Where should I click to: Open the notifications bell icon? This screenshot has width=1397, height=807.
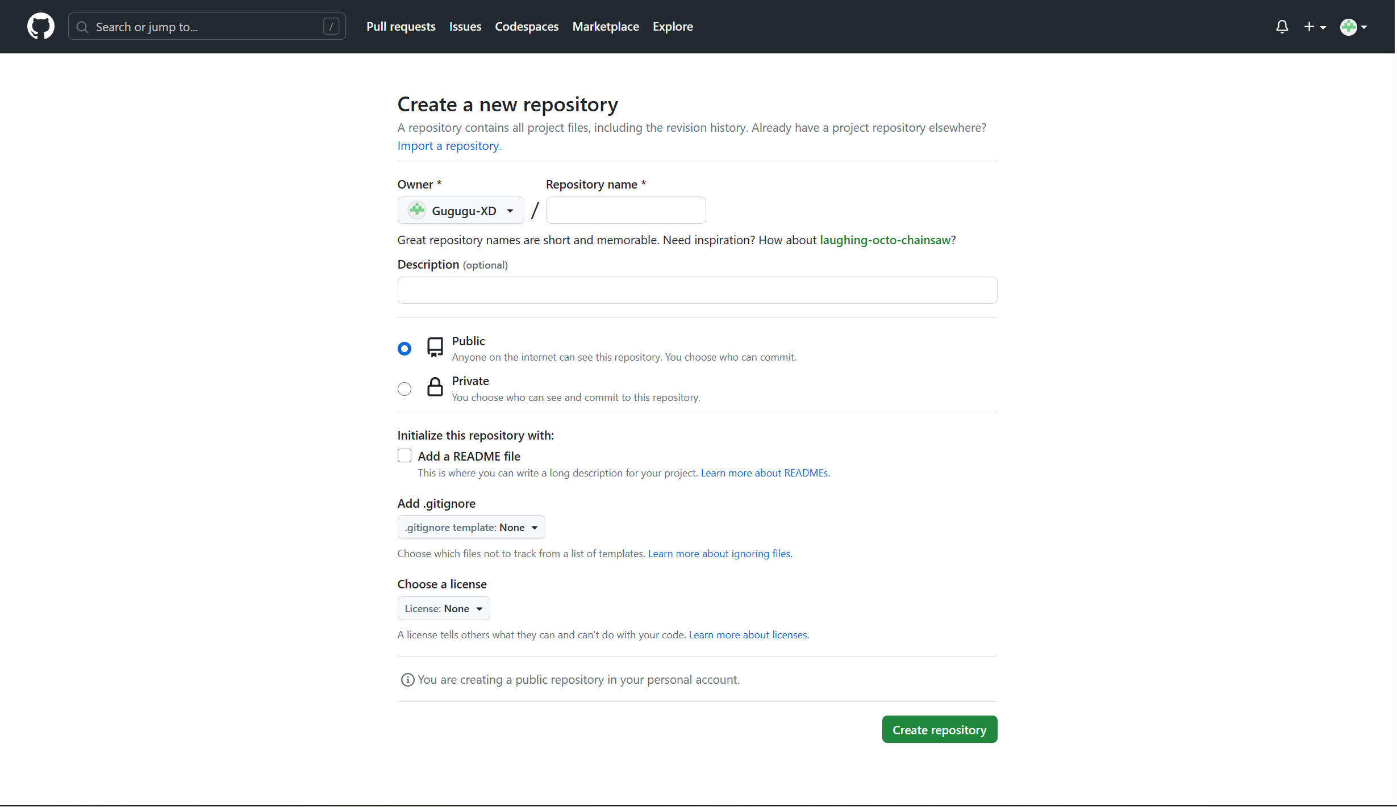click(1282, 27)
